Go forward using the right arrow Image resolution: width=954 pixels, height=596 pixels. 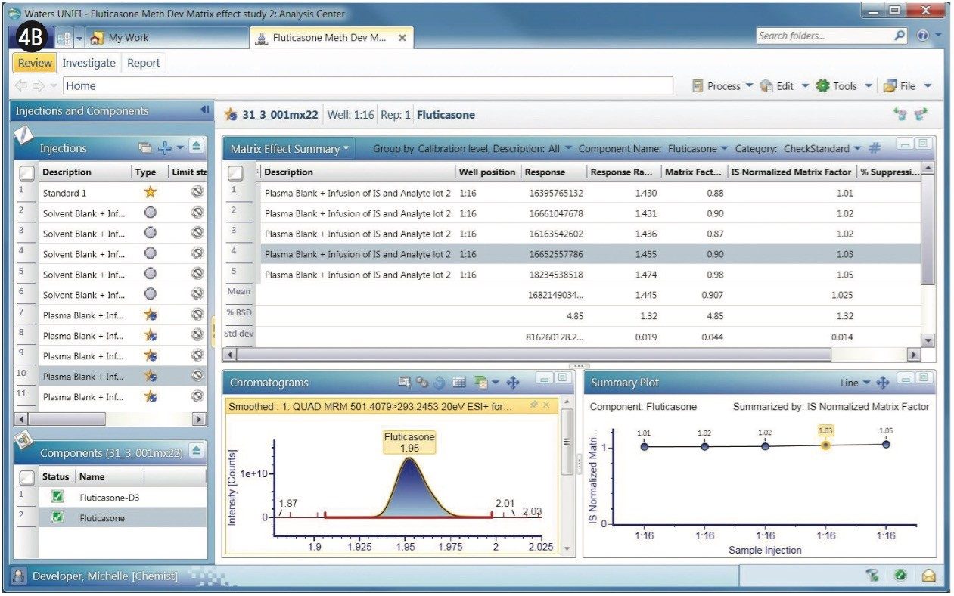point(39,85)
